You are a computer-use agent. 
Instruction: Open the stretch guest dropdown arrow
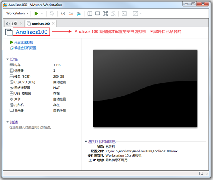click(x=141, y=13)
